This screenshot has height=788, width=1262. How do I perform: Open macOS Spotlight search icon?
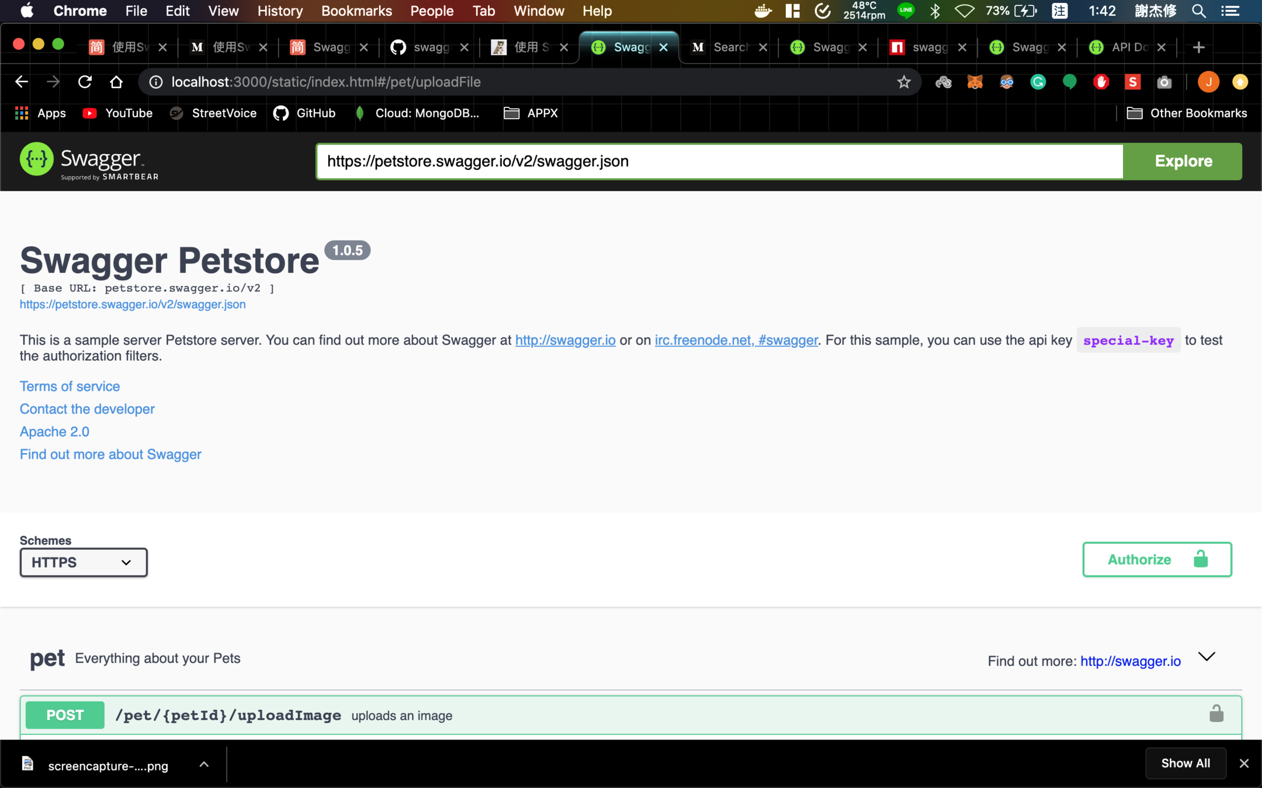pyautogui.click(x=1198, y=11)
